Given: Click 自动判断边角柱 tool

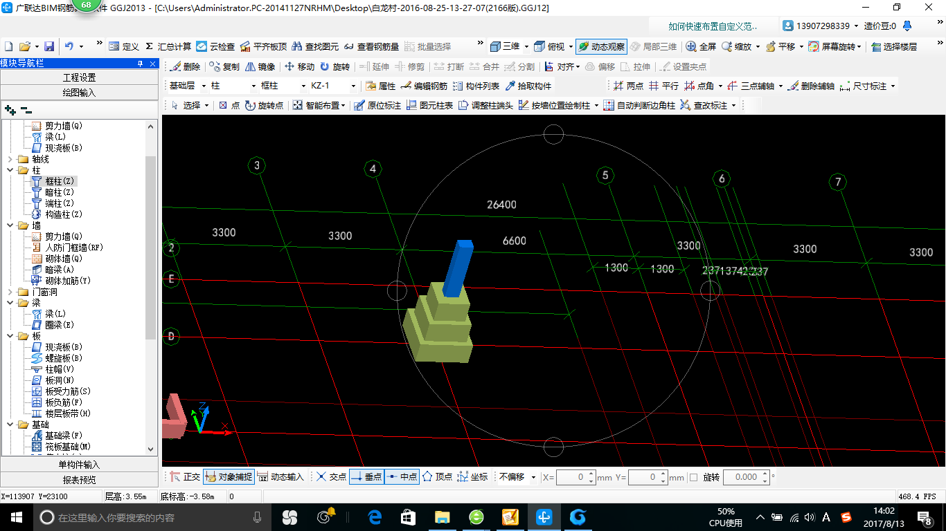Looking at the screenshot, I should tap(639, 106).
